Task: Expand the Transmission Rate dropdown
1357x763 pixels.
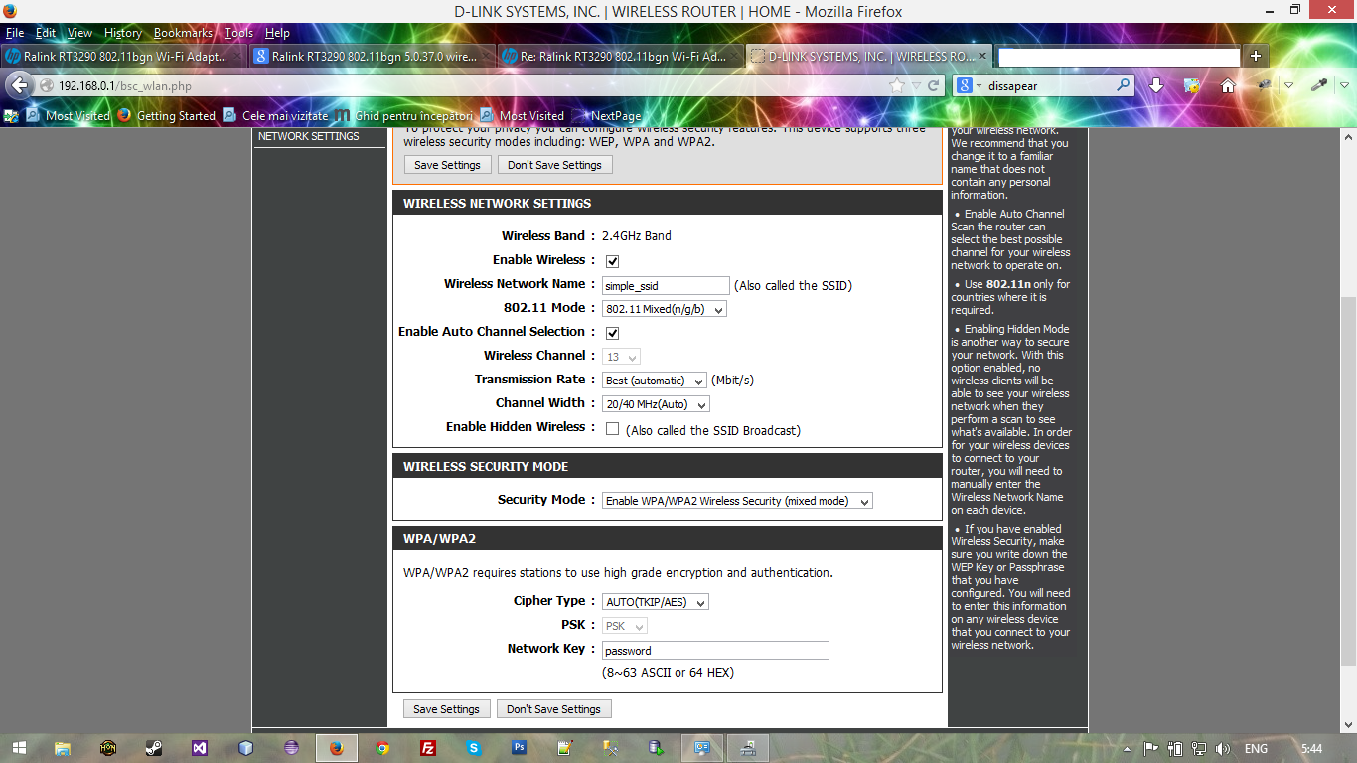Action: 655,381
